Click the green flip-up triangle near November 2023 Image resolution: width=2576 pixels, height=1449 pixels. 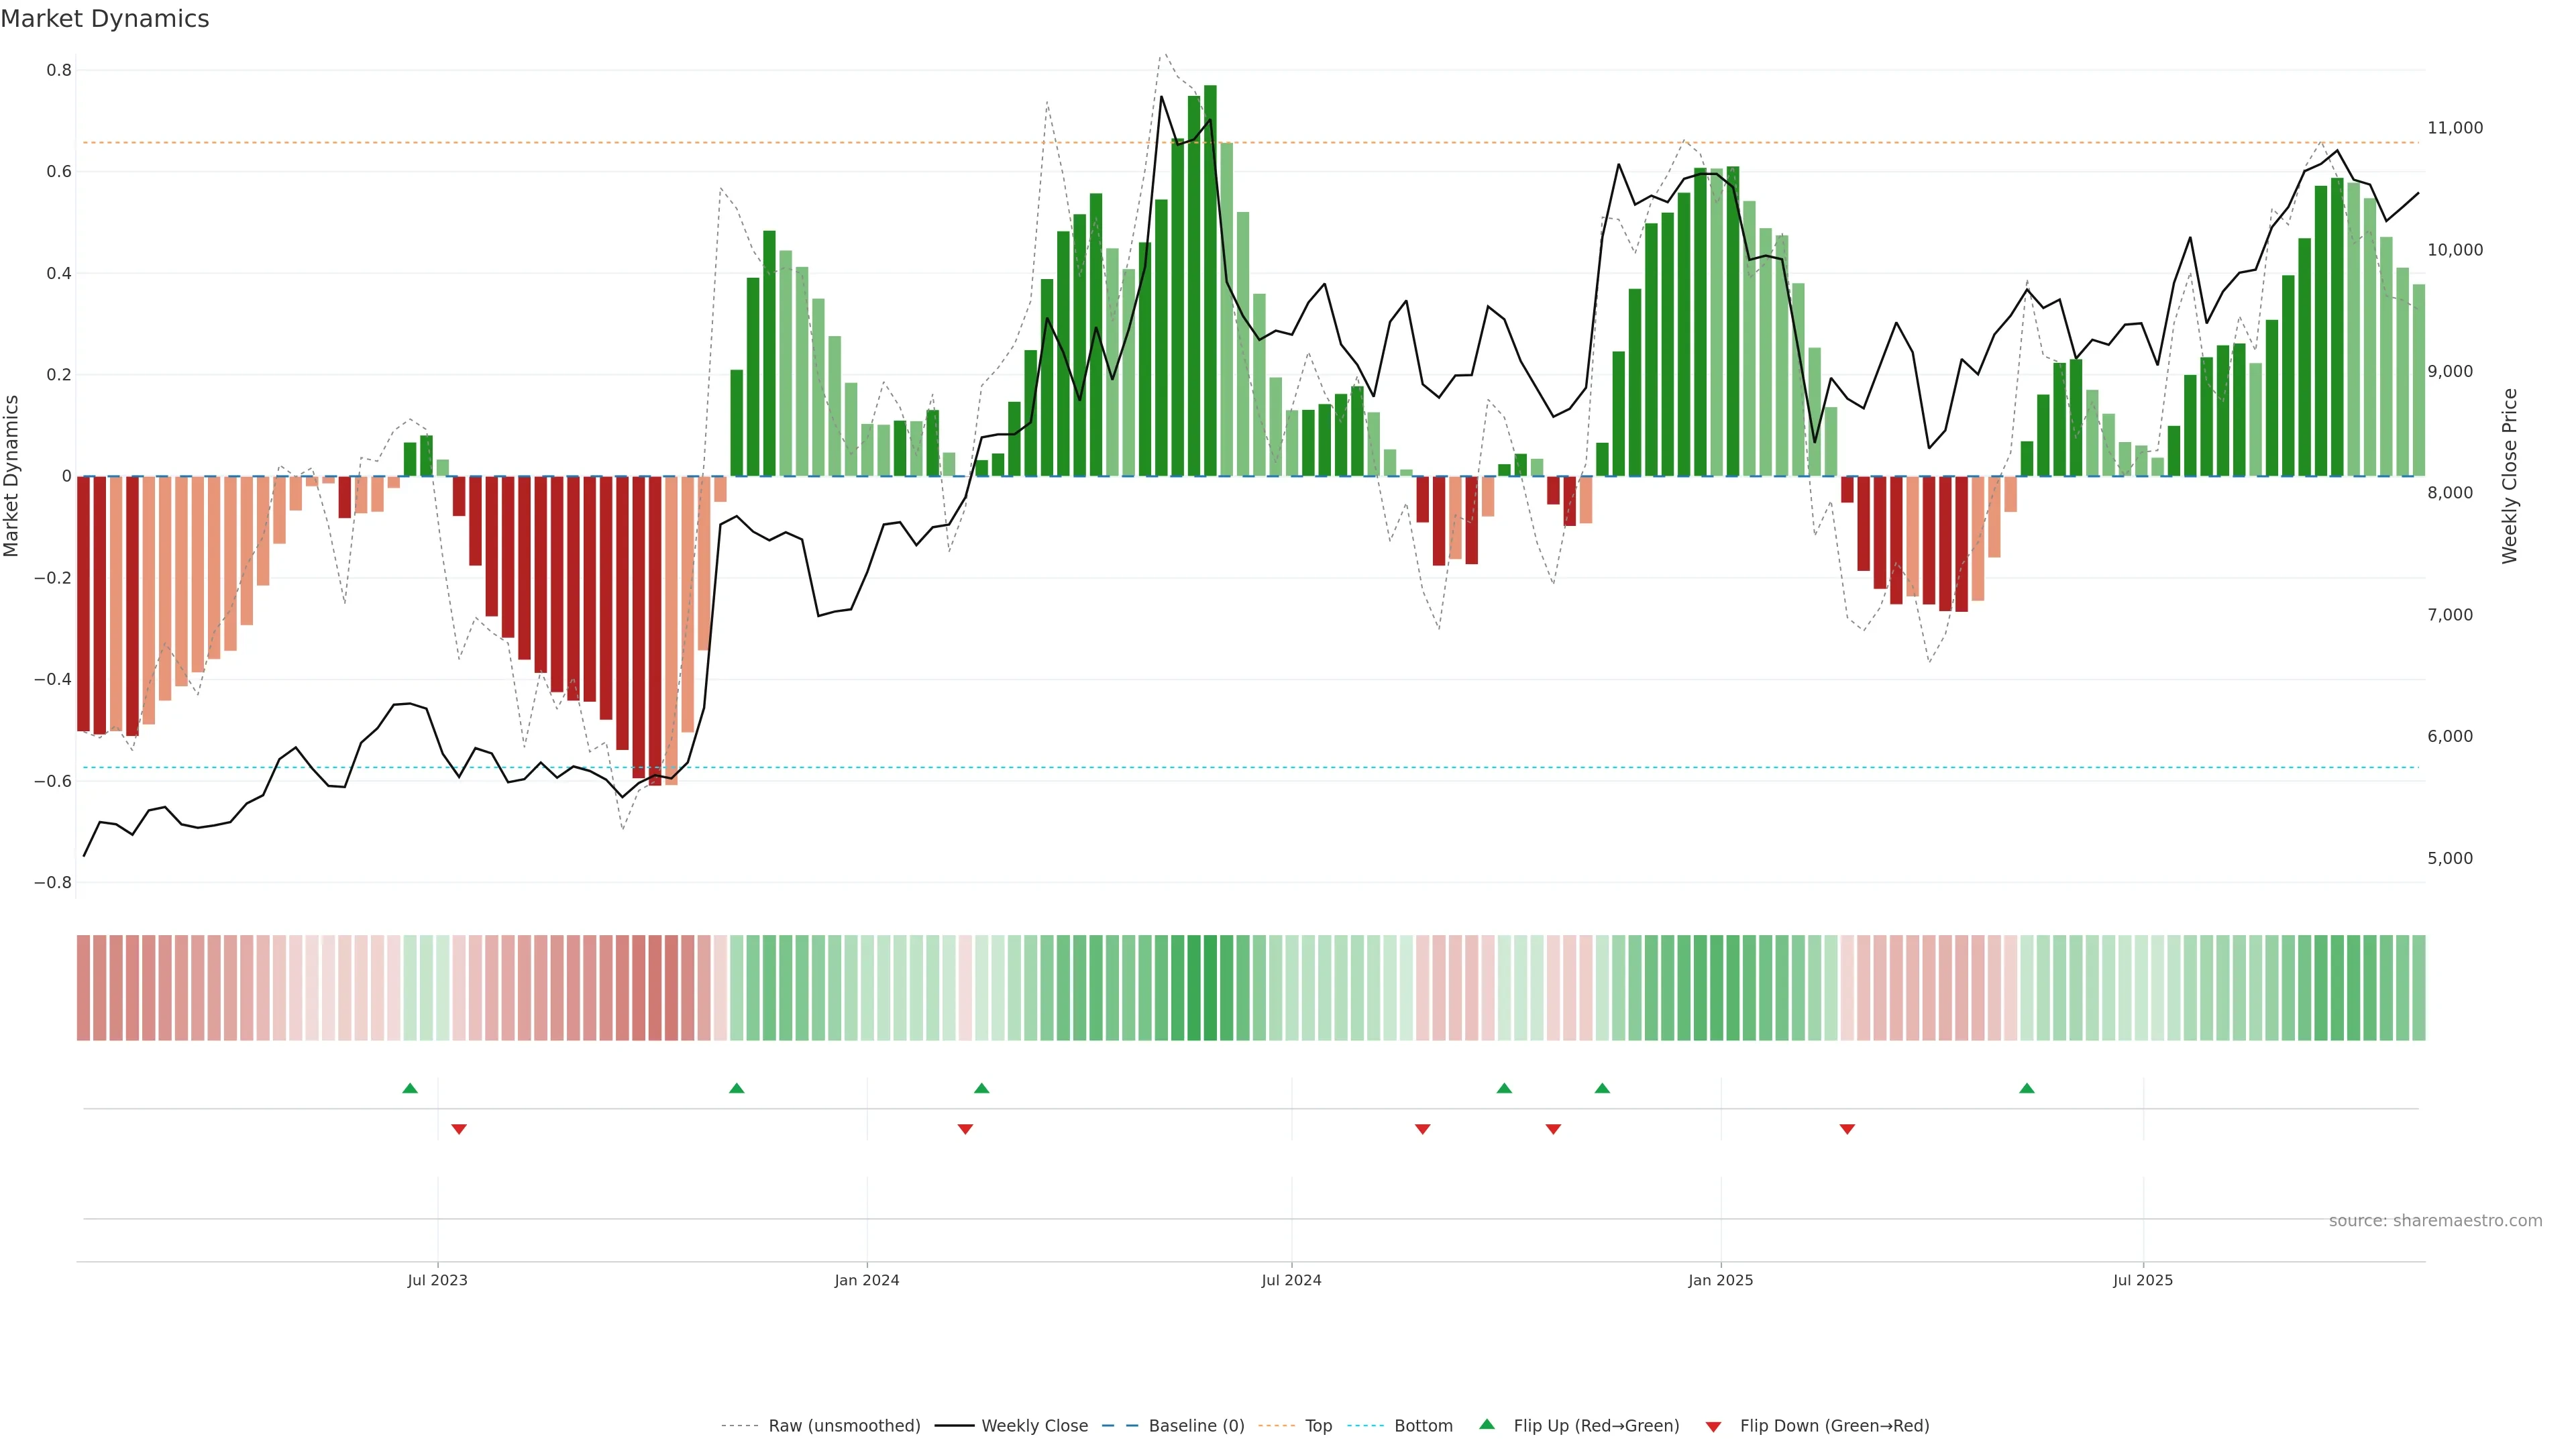[737, 1088]
